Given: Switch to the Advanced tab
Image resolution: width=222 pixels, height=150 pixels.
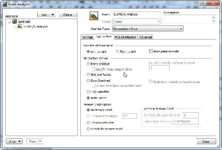Looking at the screenshot, I should [x=146, y=37].
